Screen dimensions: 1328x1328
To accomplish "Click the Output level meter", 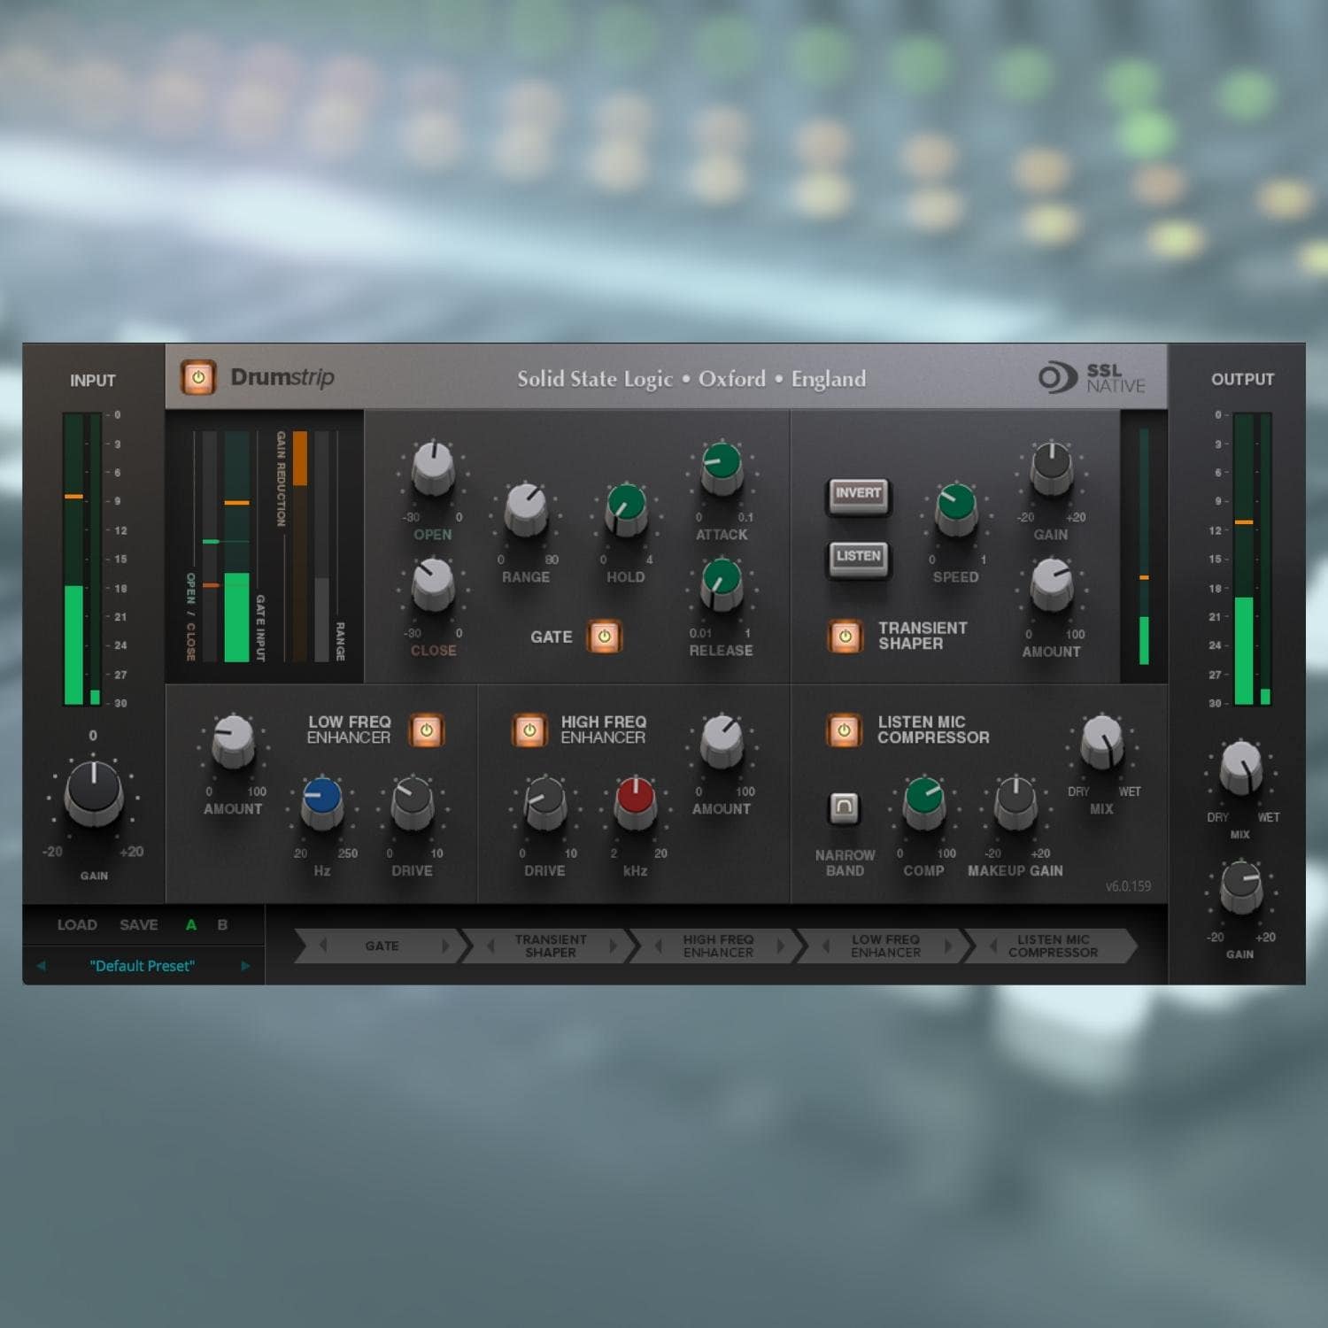I will (1252, 559).
